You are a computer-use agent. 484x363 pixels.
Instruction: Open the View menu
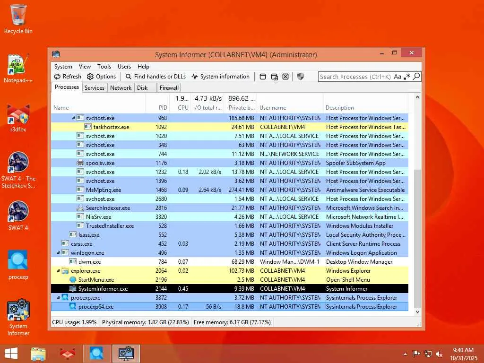pos(85,66)
